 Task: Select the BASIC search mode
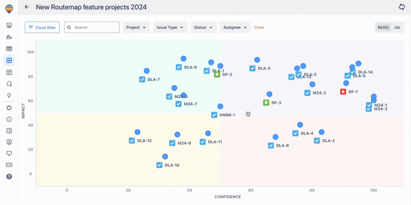click(383, 27)
